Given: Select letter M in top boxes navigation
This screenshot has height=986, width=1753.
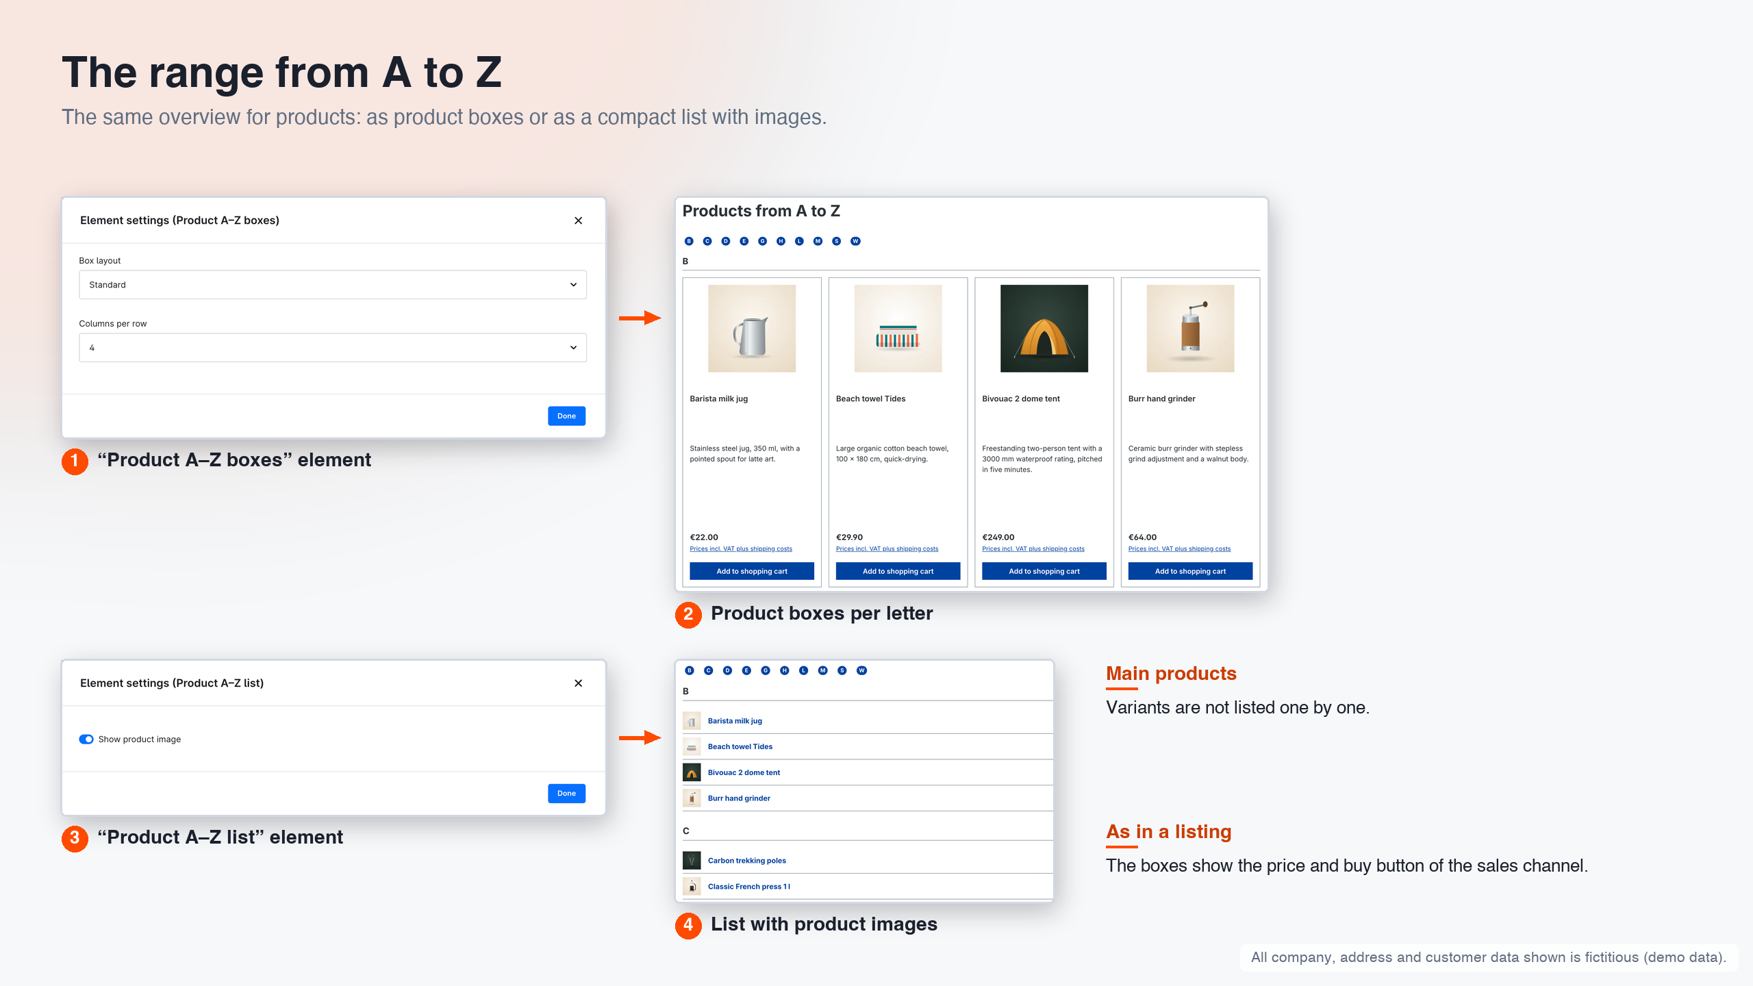Looking at the screenshot, I should [818, 241].
